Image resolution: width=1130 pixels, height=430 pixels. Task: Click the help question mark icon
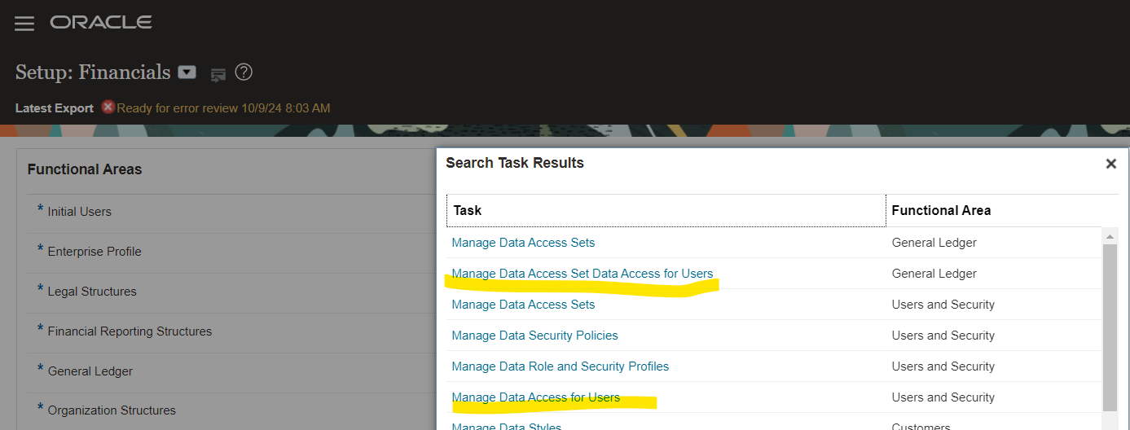pos(244,72)
